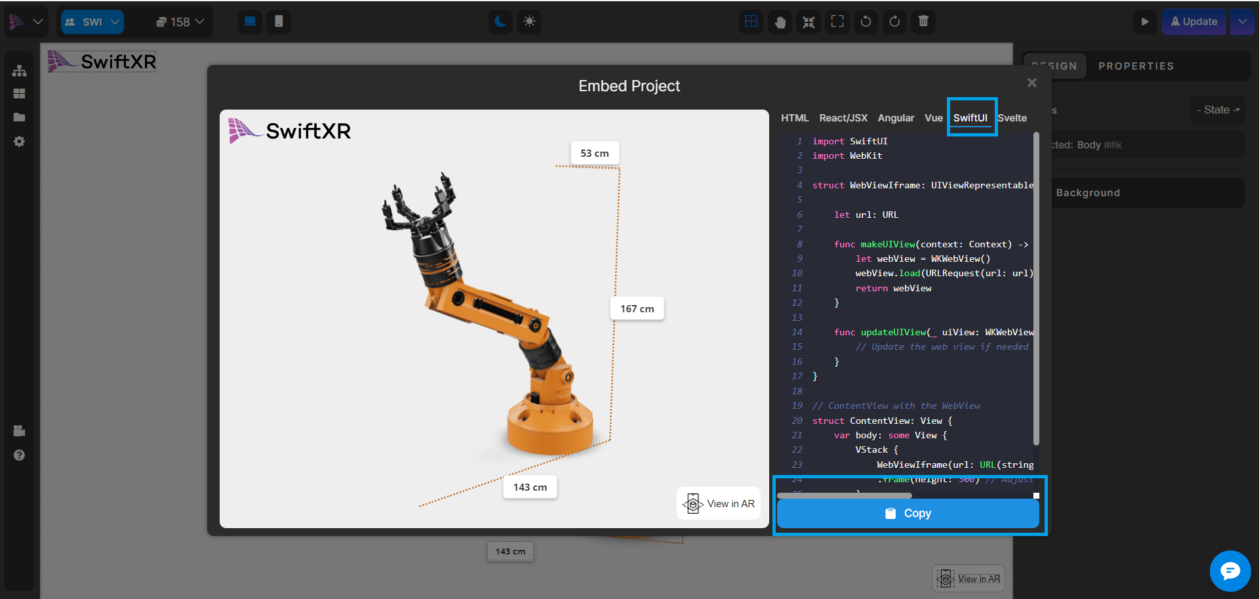
Task: Click the play preview button
Action: 1144,22
